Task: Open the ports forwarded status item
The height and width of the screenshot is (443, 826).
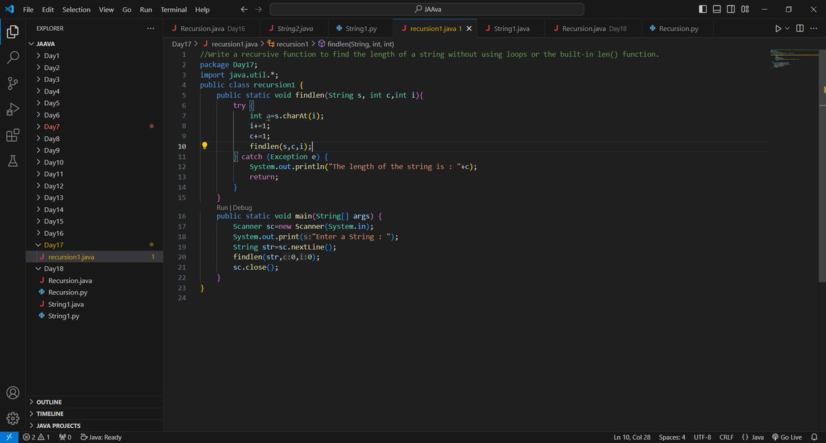Action: [x=65, y=437]
